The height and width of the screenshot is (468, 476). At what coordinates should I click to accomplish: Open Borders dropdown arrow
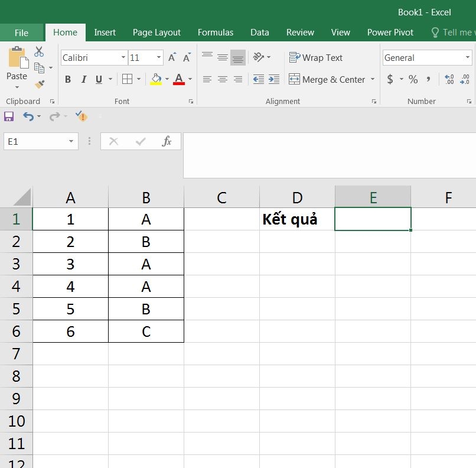tap(138, 79)
